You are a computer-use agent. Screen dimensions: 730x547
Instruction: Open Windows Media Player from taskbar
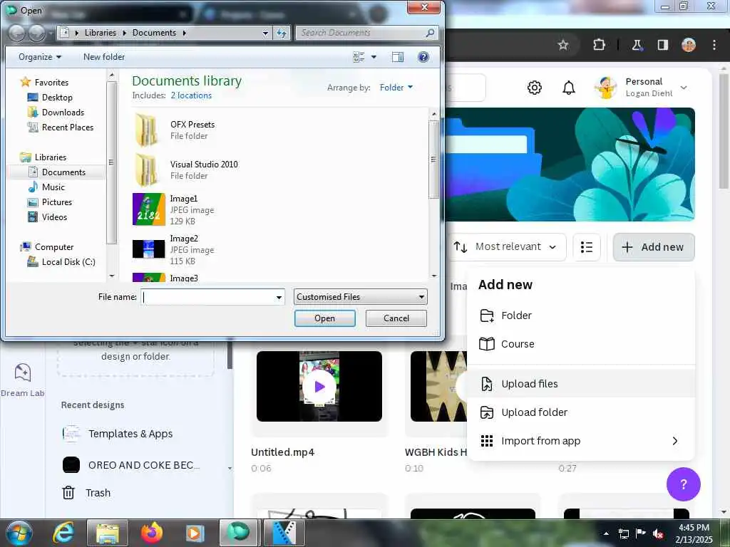click(195, 533)
